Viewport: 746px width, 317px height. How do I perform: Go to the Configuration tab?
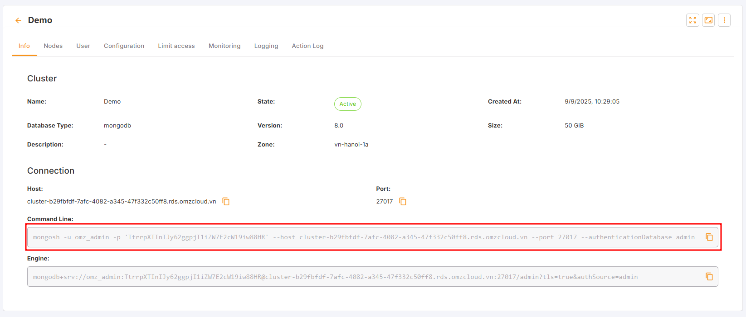click(x=124, y=46)
